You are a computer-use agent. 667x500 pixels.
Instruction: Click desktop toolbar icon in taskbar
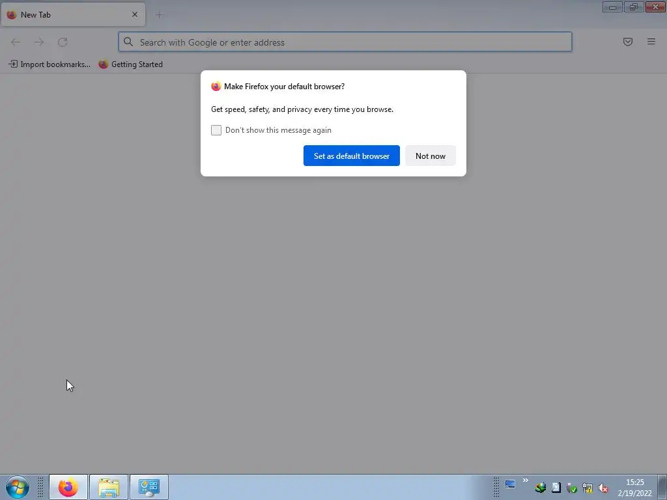(x=510, y=484)
